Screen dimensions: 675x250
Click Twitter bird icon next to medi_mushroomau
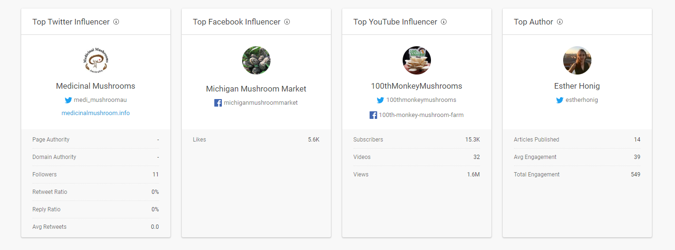coord(68,100)
